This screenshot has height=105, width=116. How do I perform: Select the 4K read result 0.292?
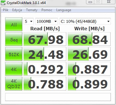tap(45, 69)
